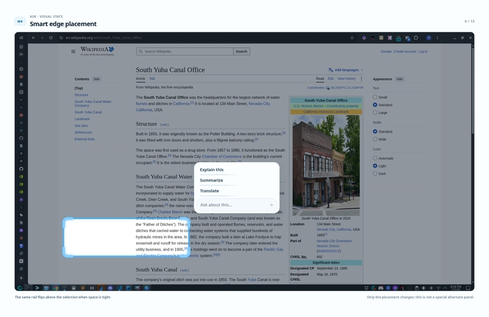Open Wikipedia main menu hamburger icon
489x317 pixels.
coord(73,52)
